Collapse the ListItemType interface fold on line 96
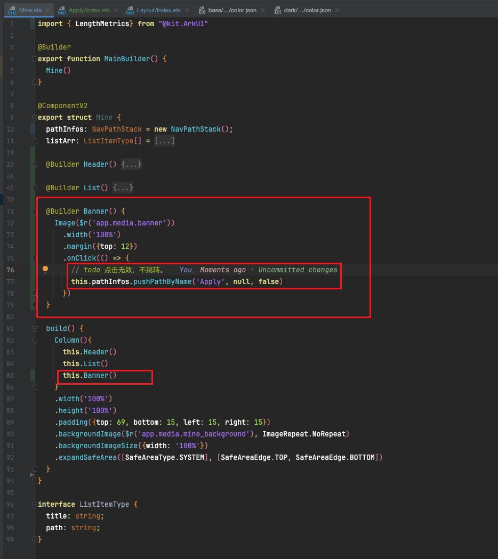This screenshot has width=498, height=559. (x=35, y=504)
